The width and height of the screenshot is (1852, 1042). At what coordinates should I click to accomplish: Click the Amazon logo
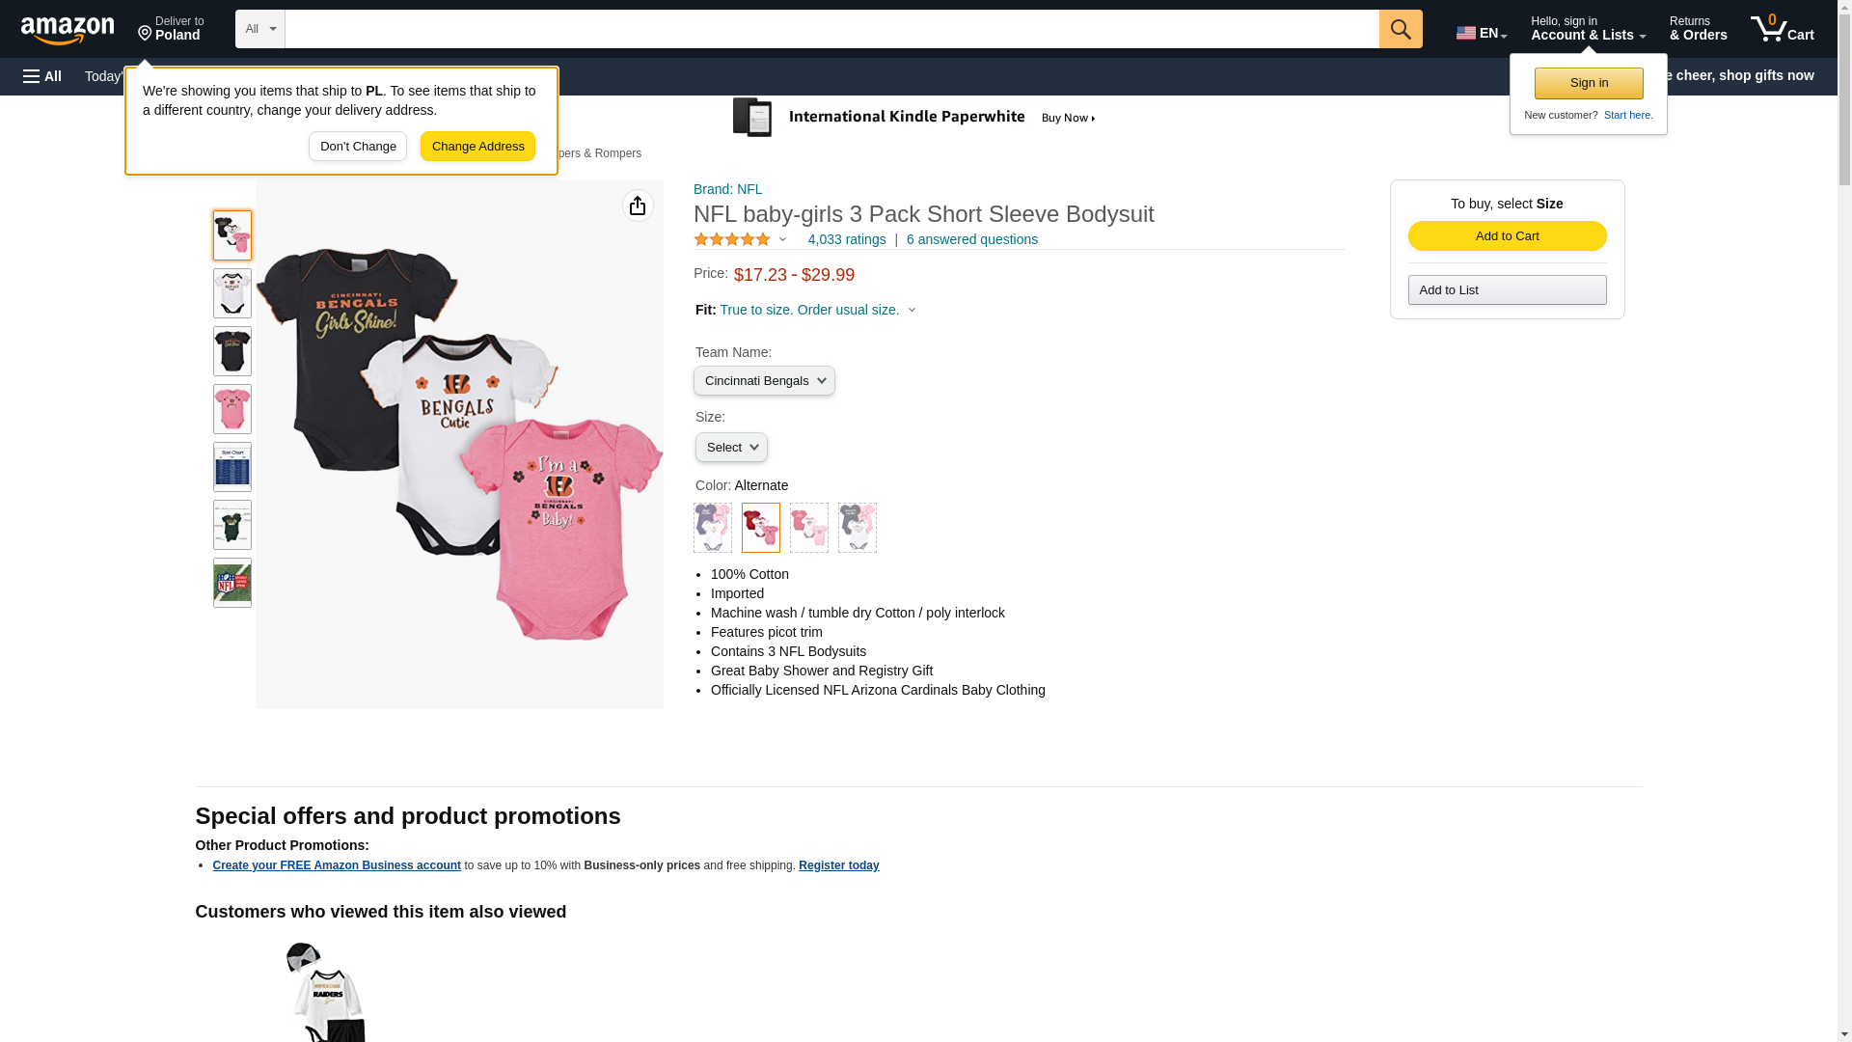(x=68, y=31)
